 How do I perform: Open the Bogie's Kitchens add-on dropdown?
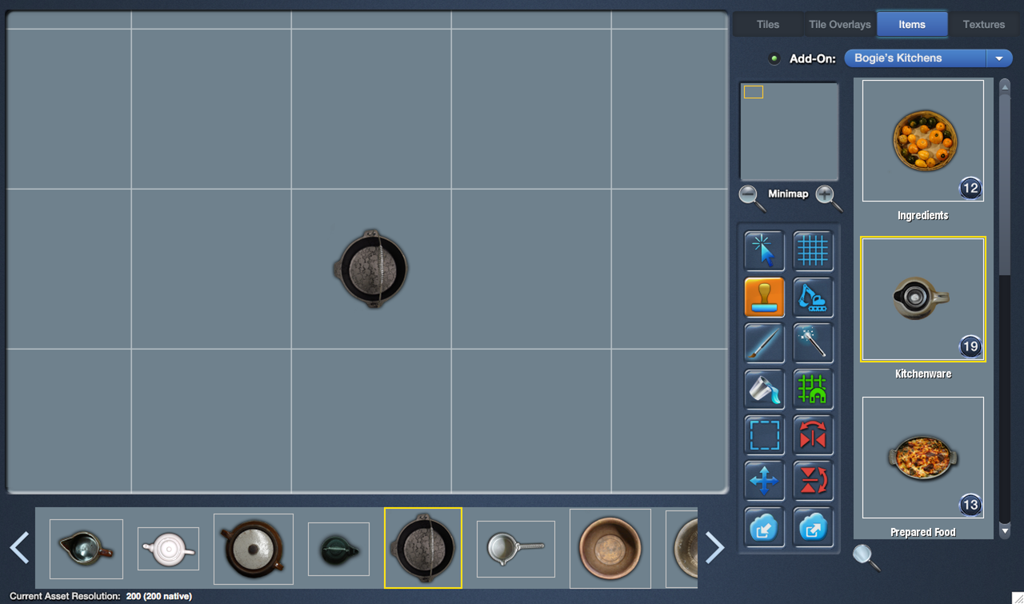928,58
